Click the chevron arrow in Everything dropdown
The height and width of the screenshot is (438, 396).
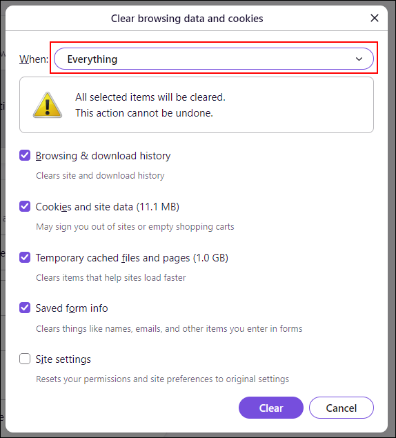pos(359,59)
